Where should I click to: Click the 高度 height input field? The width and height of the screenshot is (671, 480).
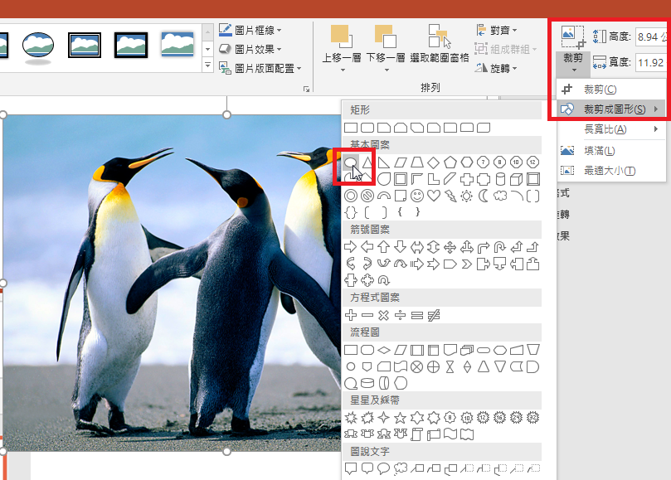[652, 36]
